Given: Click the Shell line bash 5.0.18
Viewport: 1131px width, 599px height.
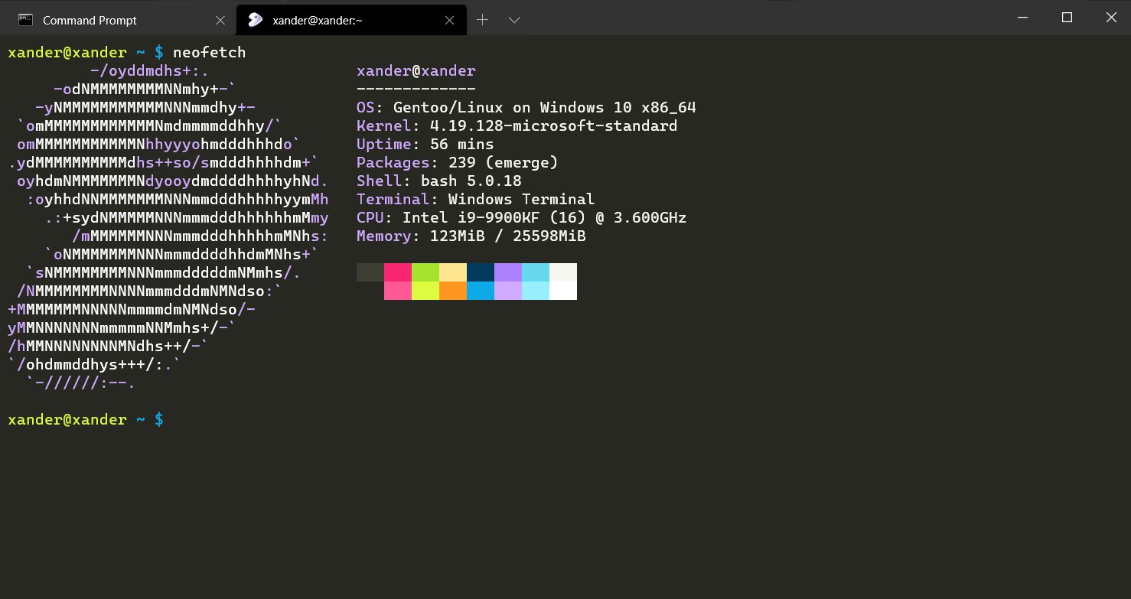Looking at the screenshot, I should pos(439,181).
